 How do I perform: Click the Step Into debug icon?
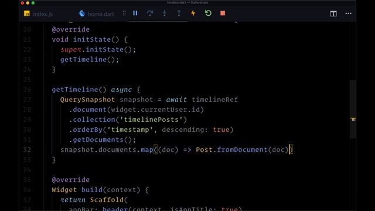(x=164, y=13)
